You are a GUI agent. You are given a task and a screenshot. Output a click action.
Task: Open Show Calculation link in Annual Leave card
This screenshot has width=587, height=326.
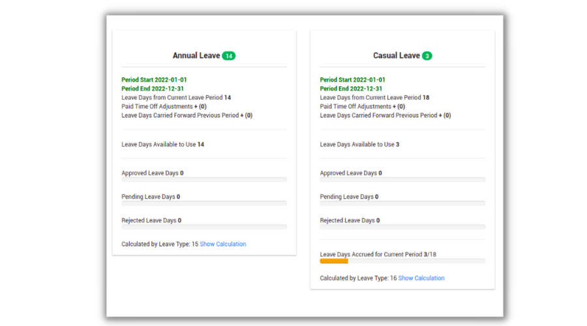click(x=223, y=244)
